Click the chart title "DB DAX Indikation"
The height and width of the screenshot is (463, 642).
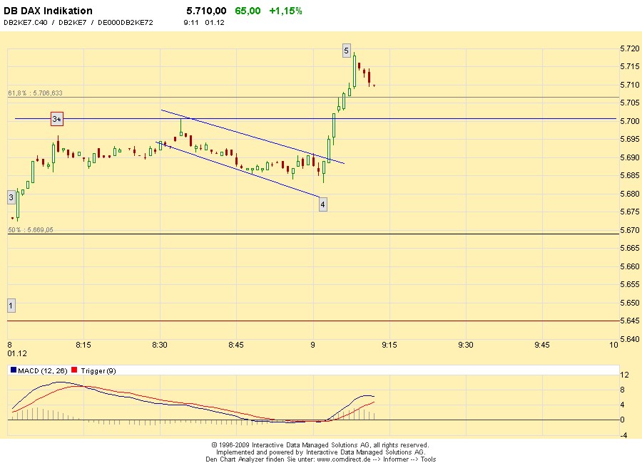[x=48, y=10]
